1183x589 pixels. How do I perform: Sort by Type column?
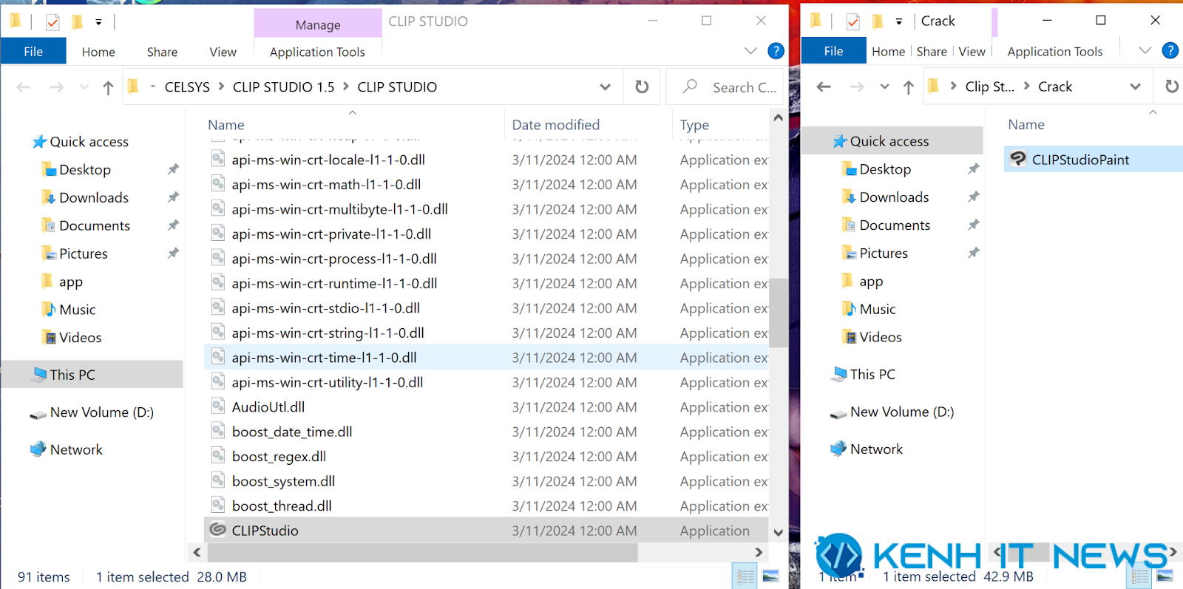(x=694, y=125)
